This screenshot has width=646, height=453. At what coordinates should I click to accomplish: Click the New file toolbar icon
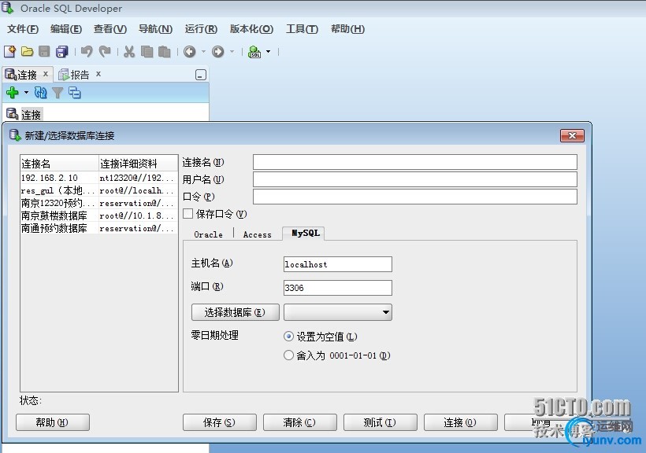(x=10, y=51)
